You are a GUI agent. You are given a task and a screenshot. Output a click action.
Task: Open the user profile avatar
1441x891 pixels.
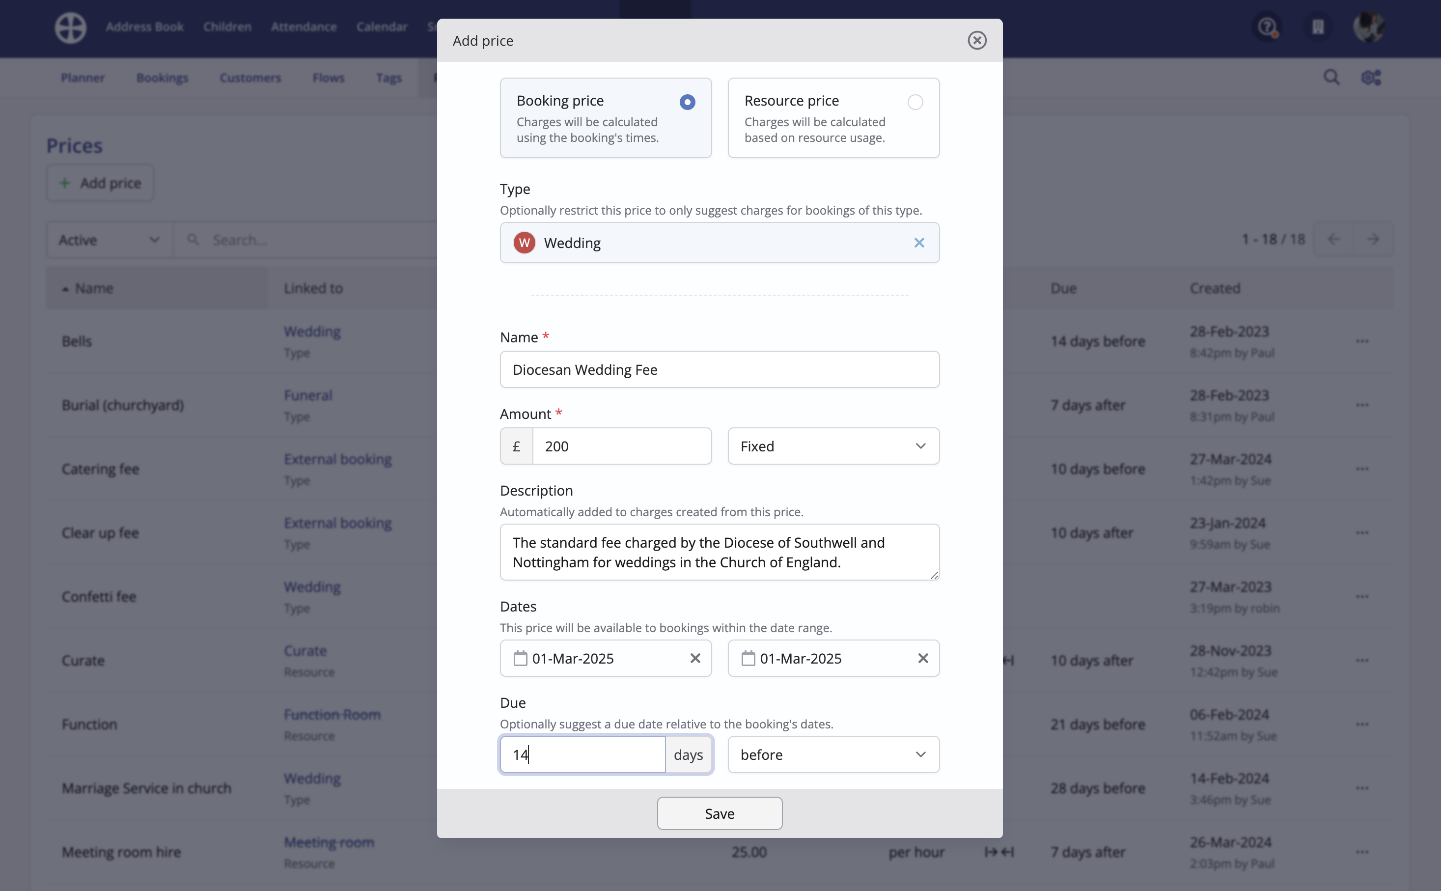(x=1368, y=27)
